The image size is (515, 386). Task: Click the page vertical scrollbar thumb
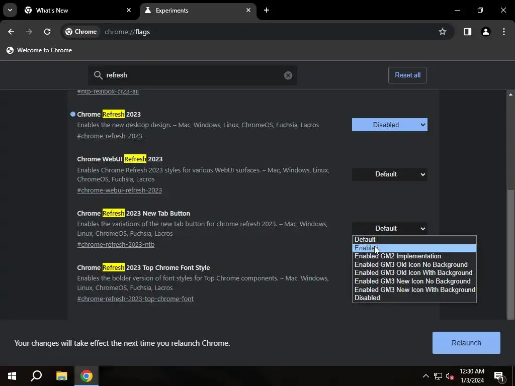pyautogui.click(x=510, y=254)
